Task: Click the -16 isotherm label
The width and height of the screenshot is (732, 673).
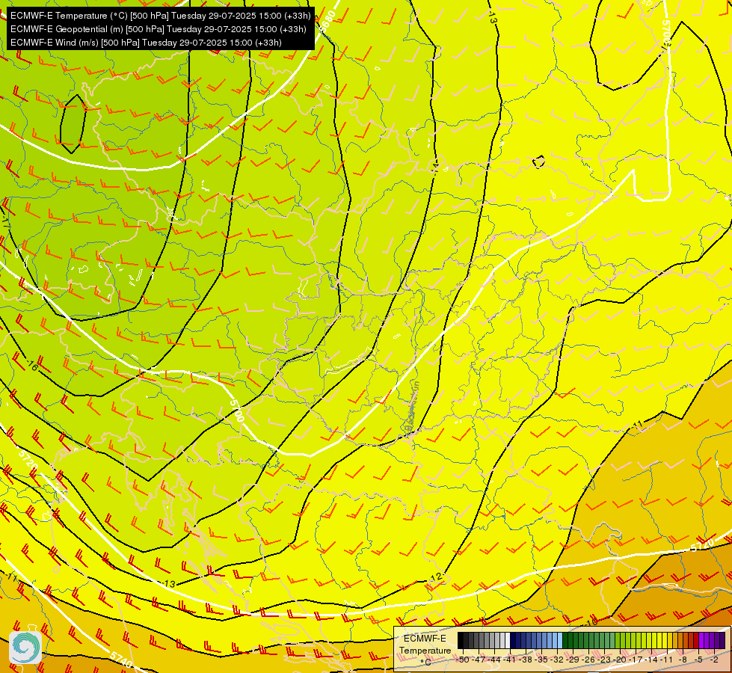Action: (x=31, y=365)
